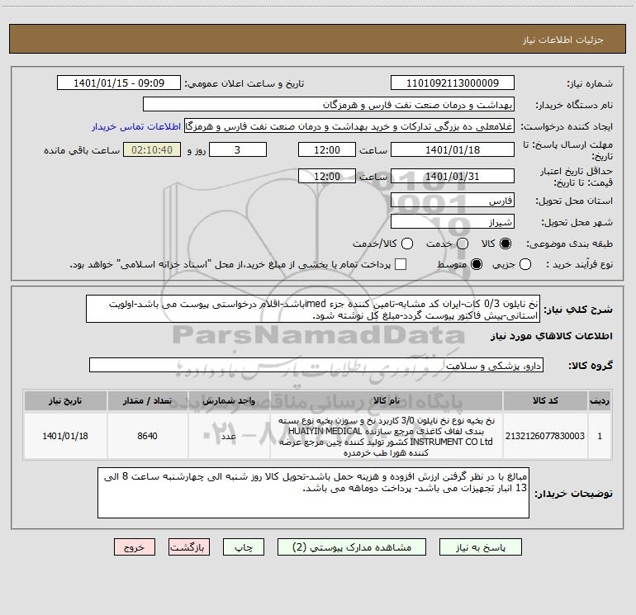
Task: Click the شهر محل تحویل field شیراز
Action: pyautogui.click(x=453, y=222)
